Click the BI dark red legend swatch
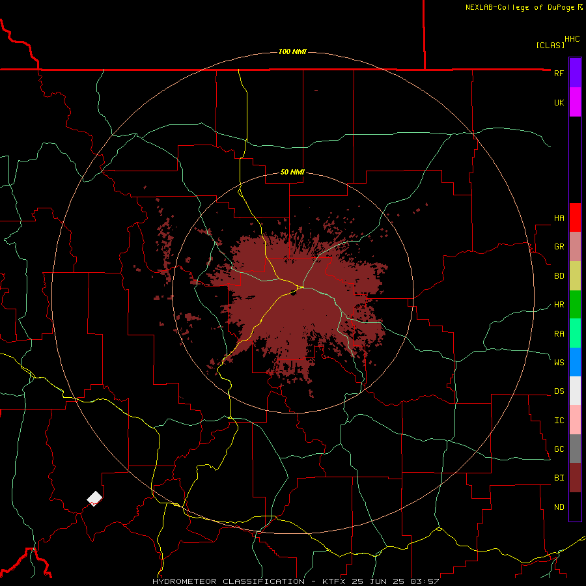The width and height of the screenshot is (586, 586). coord(575,478)
